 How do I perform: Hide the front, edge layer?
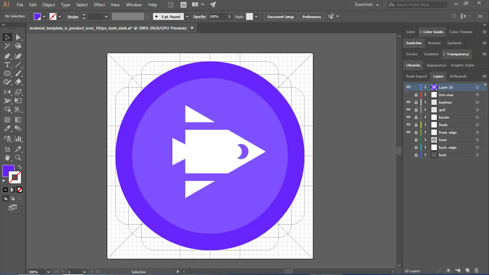408,132
